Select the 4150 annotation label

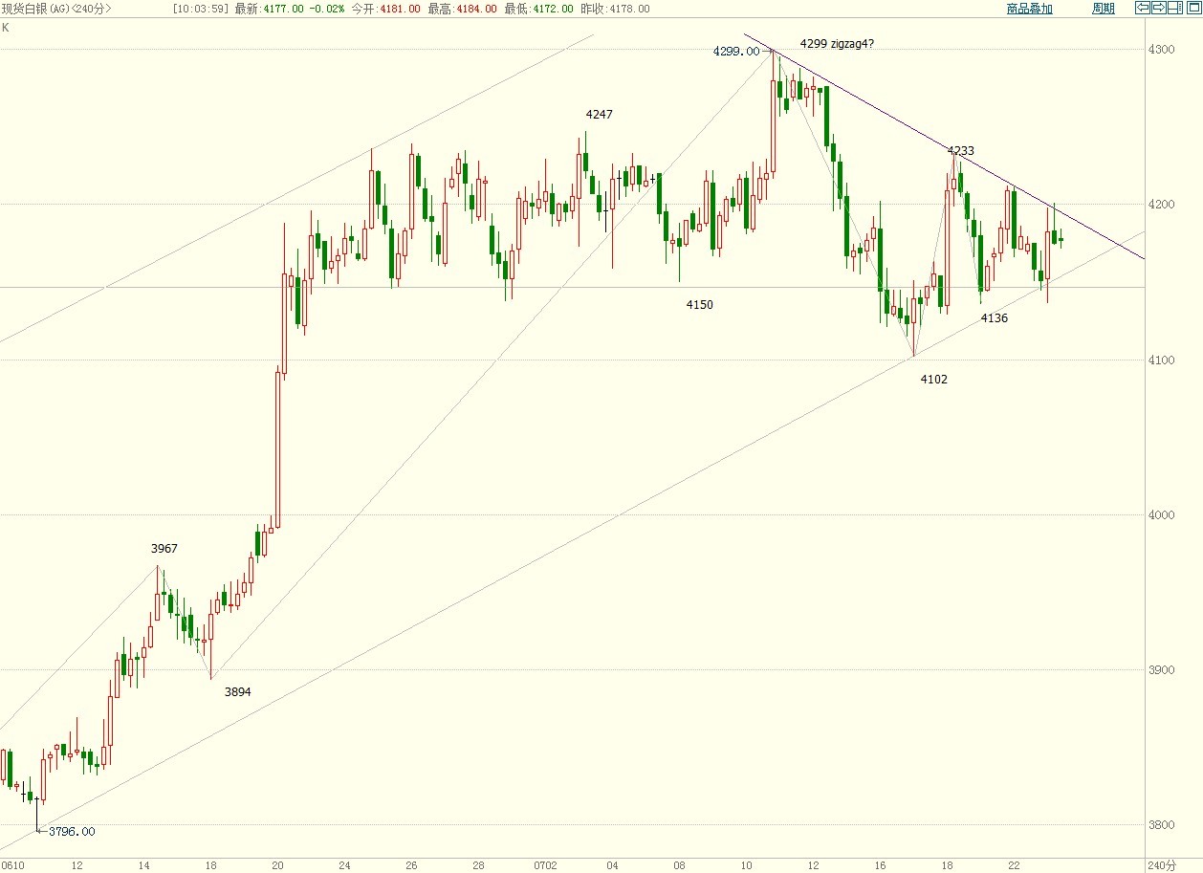pos(700,305)
